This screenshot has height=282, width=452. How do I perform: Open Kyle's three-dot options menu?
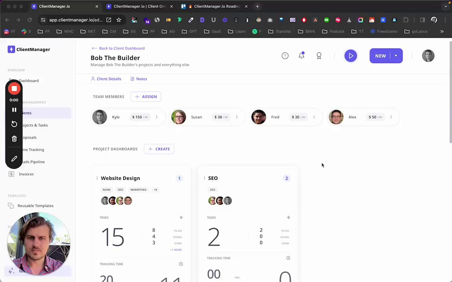(157, 117)
